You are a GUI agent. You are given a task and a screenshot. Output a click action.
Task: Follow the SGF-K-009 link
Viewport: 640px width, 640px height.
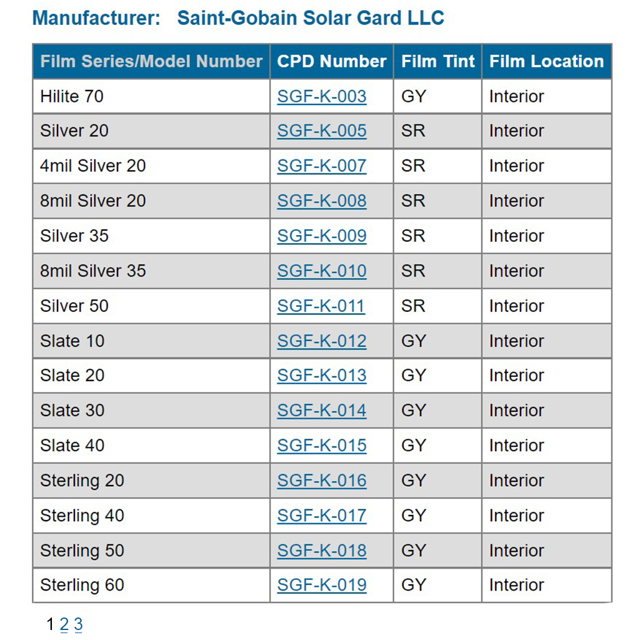[x=322, y=236]
